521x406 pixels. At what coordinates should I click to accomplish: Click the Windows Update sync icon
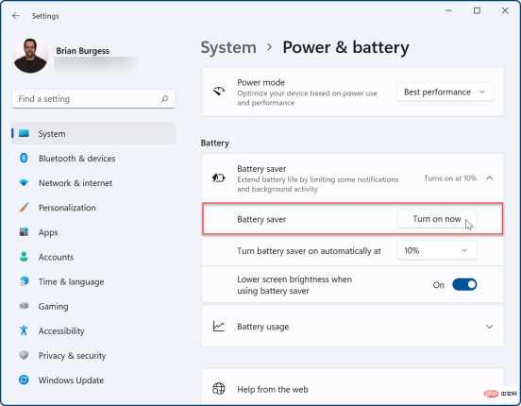tap(24, 380)
